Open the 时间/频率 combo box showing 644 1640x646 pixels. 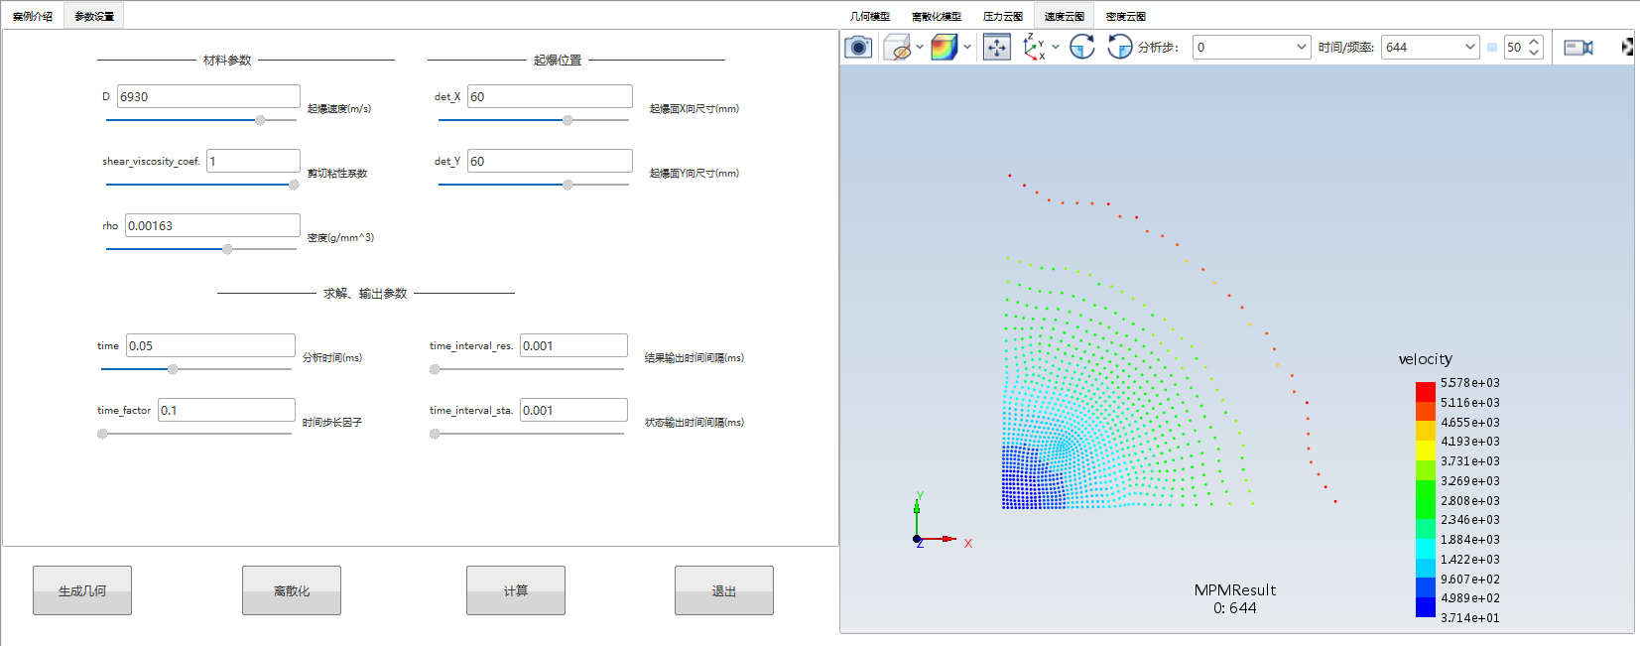pos(1430,47)
